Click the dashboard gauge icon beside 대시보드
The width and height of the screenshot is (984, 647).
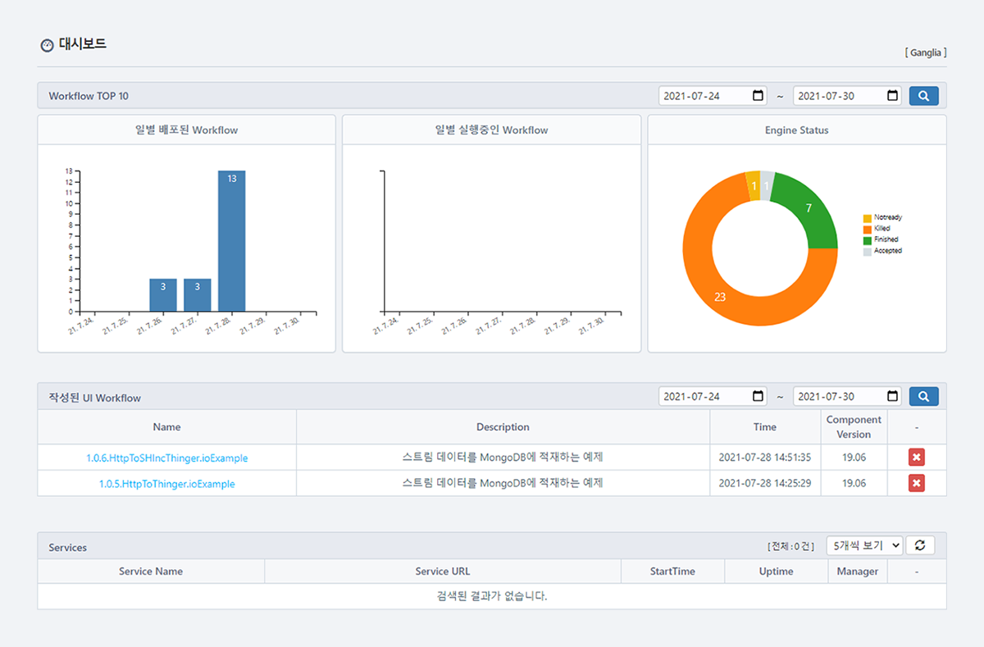47,45
